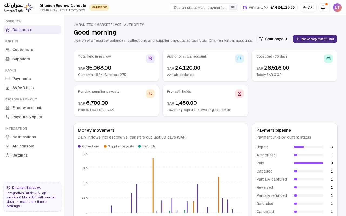
Task: Click the Unpaid status progress bar
Action: (308, 147)
